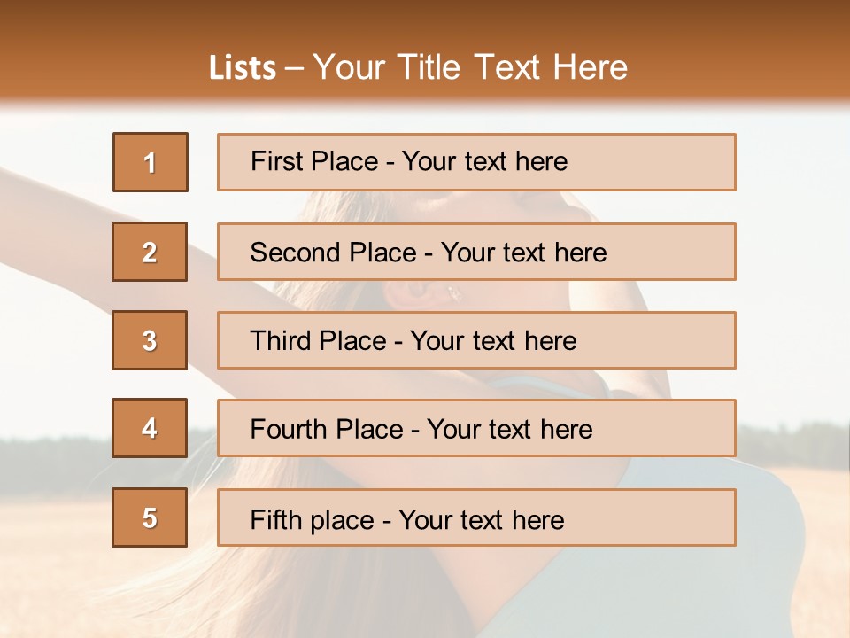Click the woman's earring in background photo

click(x=454, y=293)
